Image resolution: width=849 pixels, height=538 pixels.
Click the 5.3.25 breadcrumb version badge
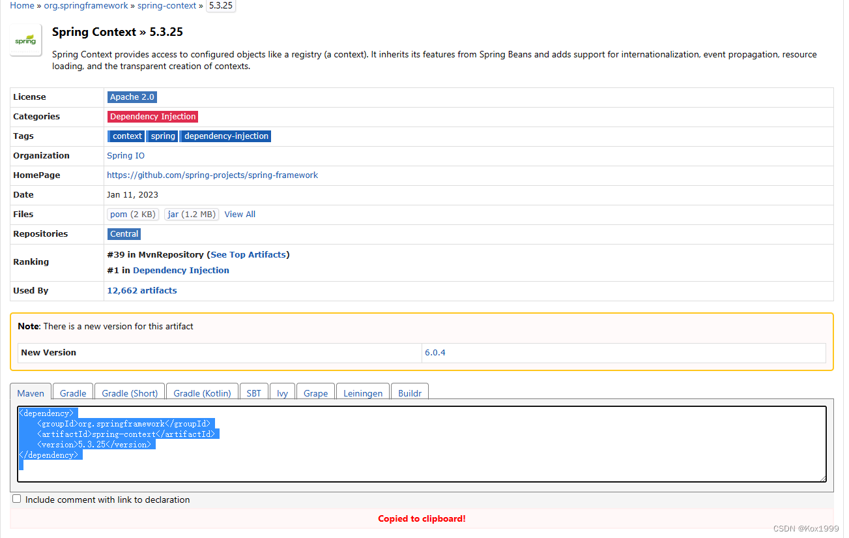click(x=221, y=5)
